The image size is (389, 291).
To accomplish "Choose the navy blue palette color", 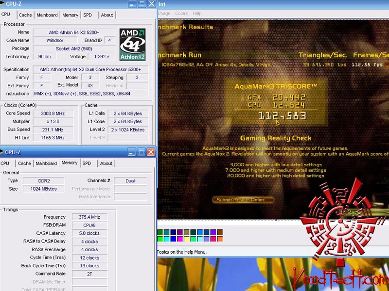I will 174,232.
